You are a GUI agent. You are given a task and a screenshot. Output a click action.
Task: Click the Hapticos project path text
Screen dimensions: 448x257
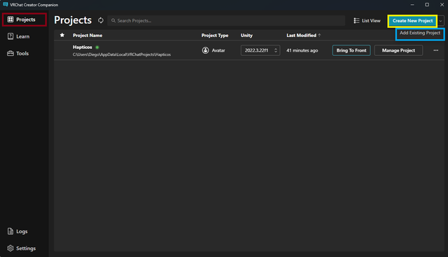[122, 54]
